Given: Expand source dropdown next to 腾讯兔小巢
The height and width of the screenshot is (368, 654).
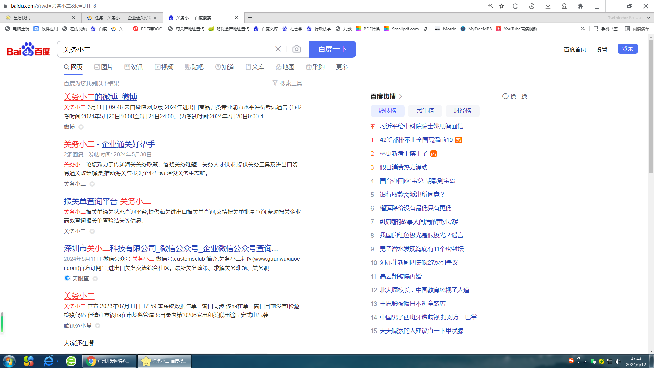Looking at the screenshot, I should click(98, 326).
